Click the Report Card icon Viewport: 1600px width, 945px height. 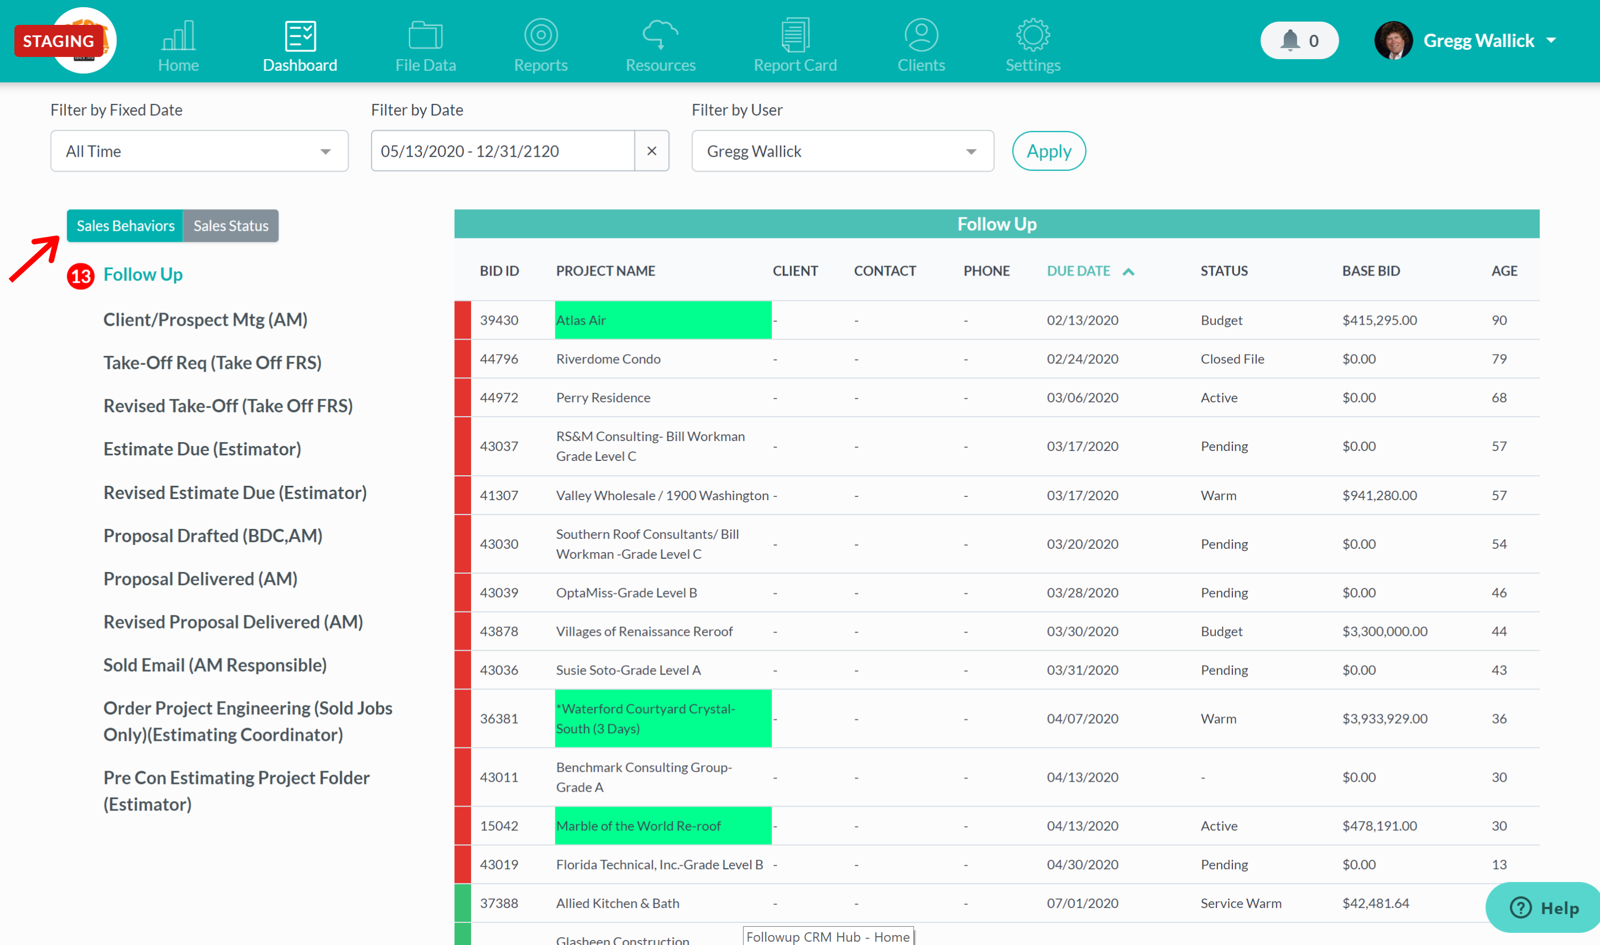pos(794,34)
